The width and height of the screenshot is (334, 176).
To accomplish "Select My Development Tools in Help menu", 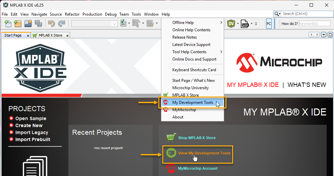I will coord(192,102).
